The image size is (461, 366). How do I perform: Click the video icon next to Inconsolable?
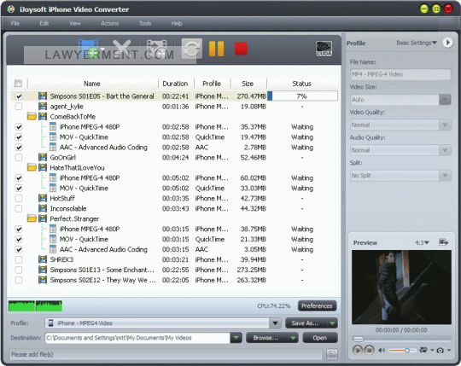point(43,208)
